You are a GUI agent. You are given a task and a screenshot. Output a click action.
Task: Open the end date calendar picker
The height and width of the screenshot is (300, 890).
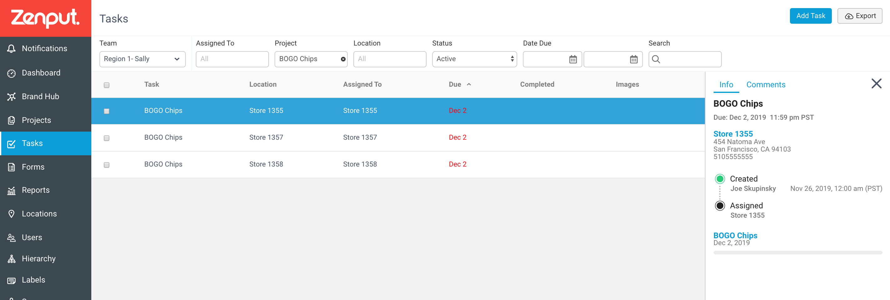coord(634,59)
